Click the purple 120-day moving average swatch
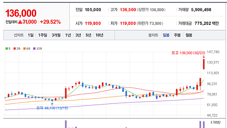227x128 pixels. coord(34,49)
